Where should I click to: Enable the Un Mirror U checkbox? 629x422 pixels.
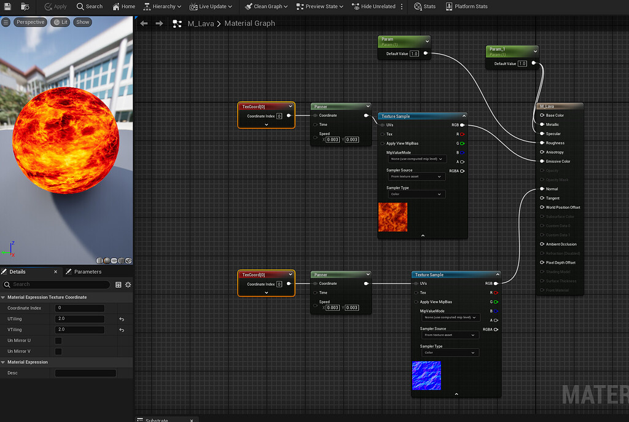[58, 340]
